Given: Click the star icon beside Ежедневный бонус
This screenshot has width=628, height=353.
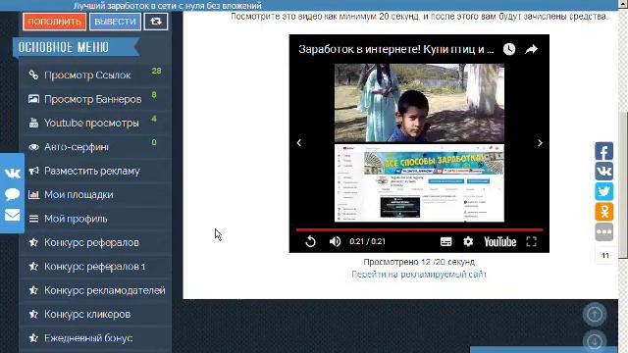Looking at the screenshot, I should [33, 338].
